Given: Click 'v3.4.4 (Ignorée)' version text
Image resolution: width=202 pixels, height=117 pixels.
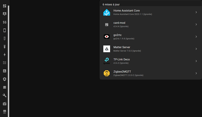Looking at the screenshot, I should [x=121, y=26].
